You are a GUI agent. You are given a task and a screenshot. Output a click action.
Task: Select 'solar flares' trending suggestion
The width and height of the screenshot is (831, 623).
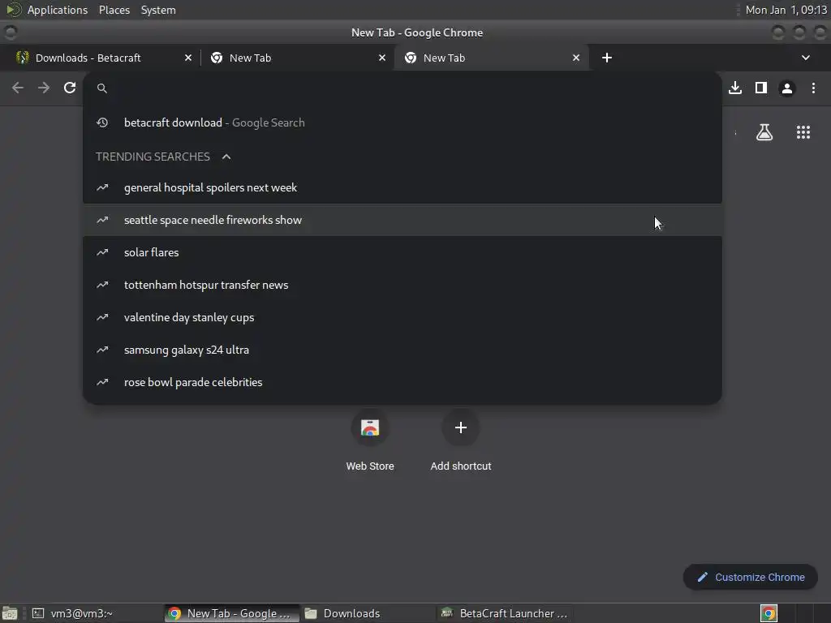pos(403,253)
